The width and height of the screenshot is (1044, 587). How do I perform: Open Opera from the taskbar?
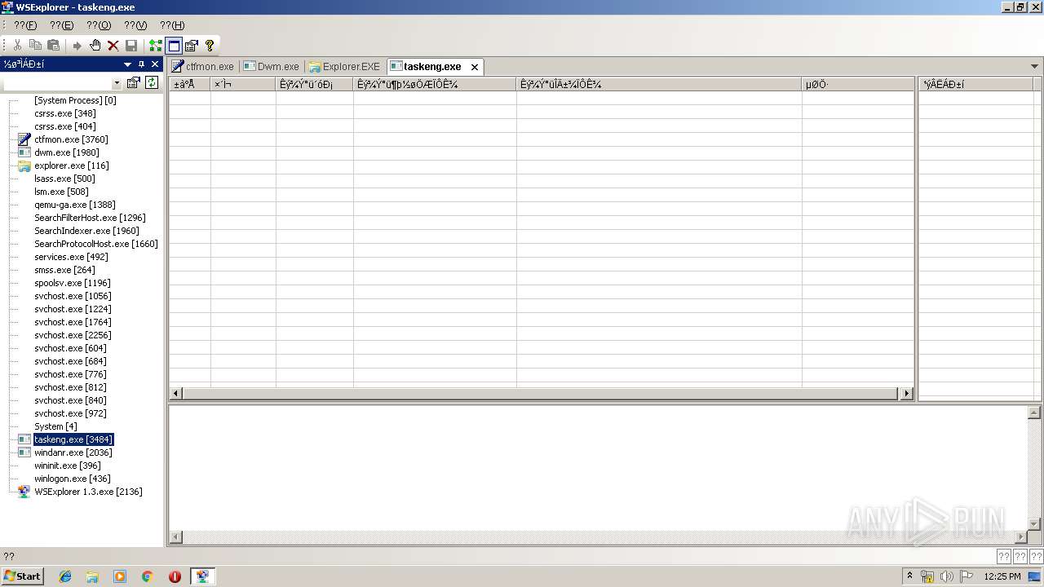tap(175, 576)
